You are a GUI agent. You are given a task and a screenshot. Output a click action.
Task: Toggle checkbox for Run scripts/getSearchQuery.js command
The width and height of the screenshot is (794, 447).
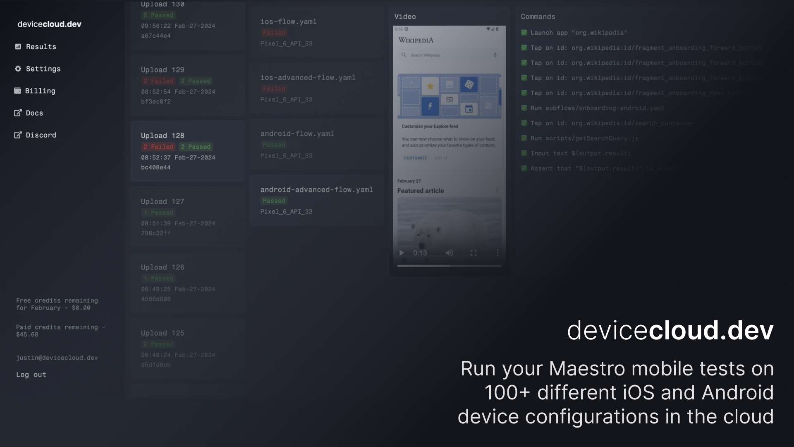524,138
